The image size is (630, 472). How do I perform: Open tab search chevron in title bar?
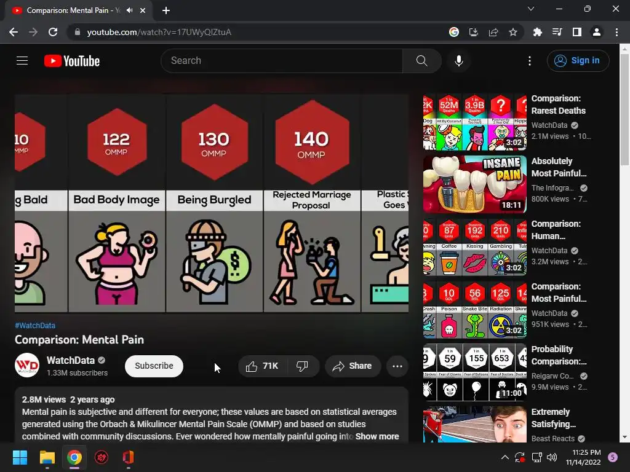click(531, 9)
